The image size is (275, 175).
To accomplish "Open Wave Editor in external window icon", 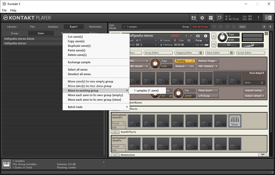I will 232,53.
